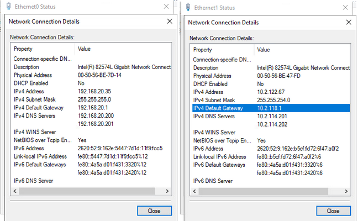Select the IPv4 DNS Servers 10.2.114.201 row
This screenshot has width=358, height=221.
(271, 117)
